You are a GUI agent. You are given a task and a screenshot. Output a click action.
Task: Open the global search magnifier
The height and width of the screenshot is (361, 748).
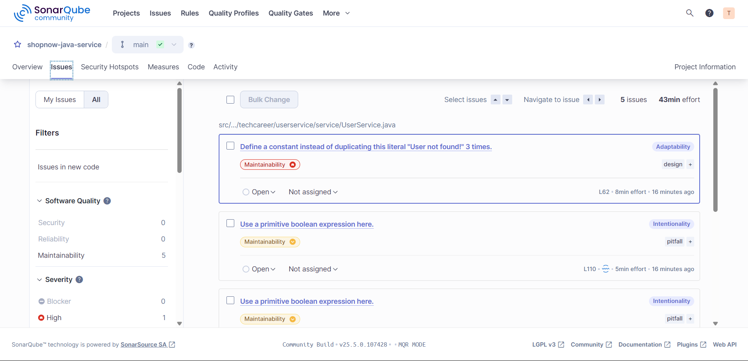pyautogui.click(x=690, y=13)
